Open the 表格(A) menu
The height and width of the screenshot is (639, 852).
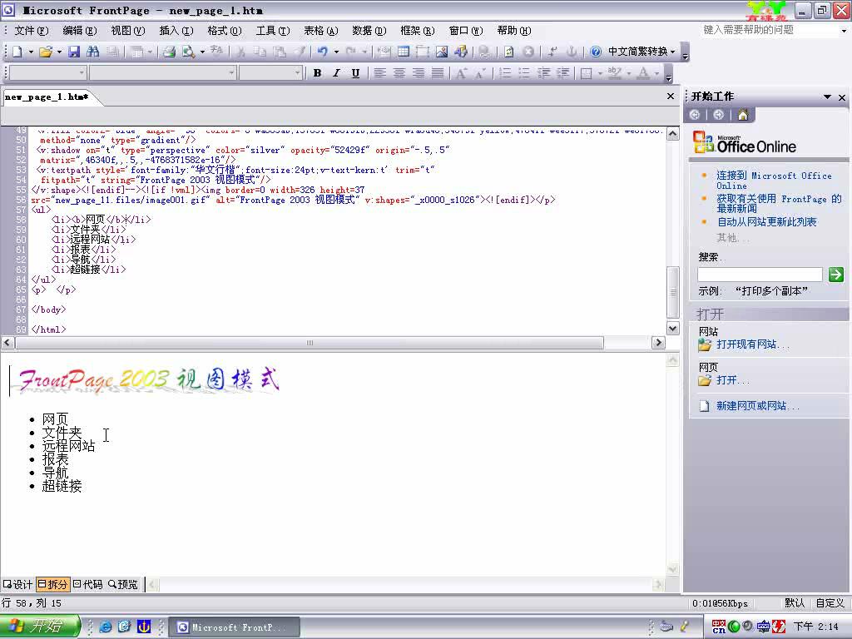pos(320,31)
